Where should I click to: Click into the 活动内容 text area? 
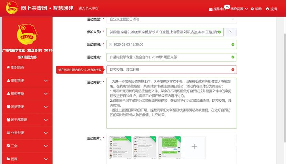(171, 103)
